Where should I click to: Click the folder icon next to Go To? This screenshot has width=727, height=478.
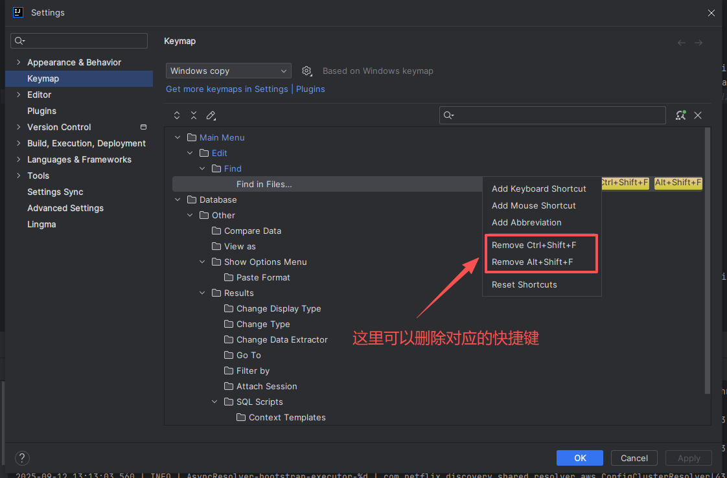pos(229,355)
